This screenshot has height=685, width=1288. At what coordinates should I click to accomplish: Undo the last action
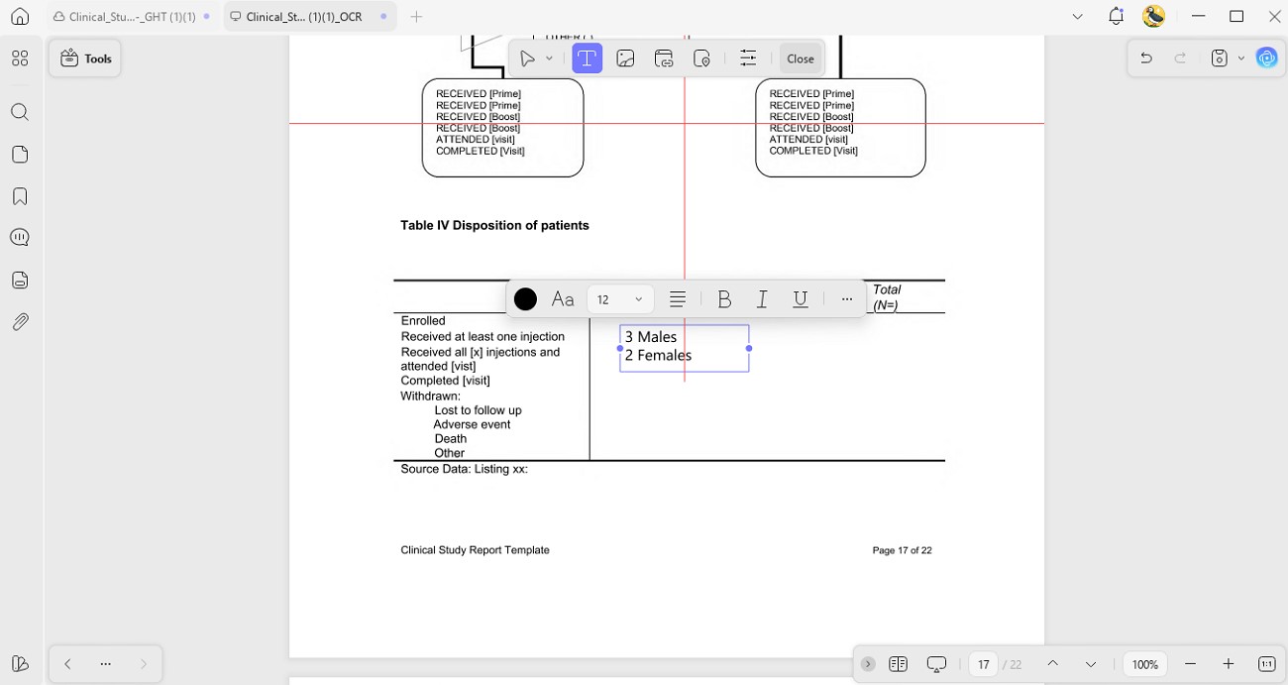1146,58
